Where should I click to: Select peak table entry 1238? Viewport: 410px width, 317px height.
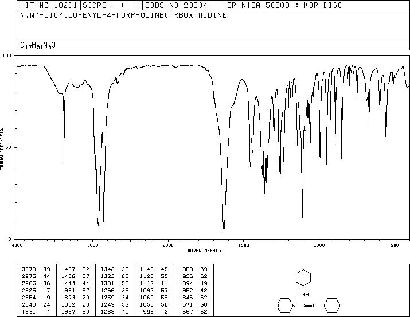pos(107,311)
